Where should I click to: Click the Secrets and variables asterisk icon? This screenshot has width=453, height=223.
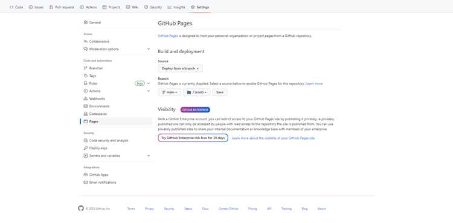click(86, 155)
